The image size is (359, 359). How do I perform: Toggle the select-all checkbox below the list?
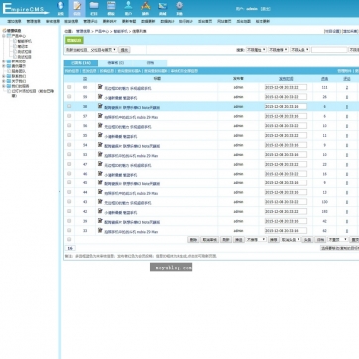pos(69,239)
